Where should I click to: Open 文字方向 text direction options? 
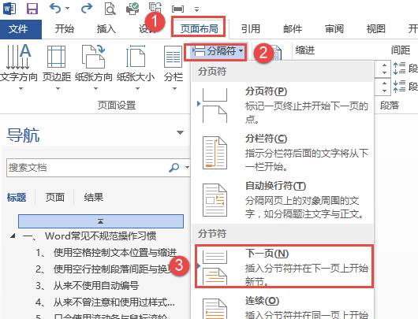[x=19, y=67]
